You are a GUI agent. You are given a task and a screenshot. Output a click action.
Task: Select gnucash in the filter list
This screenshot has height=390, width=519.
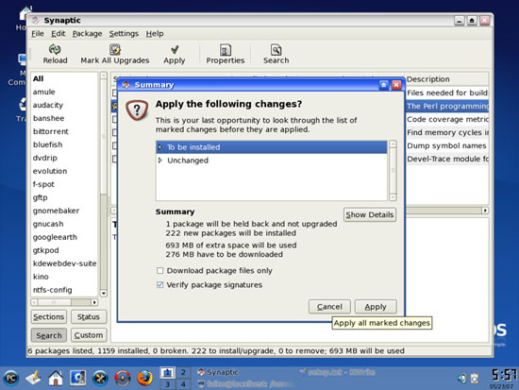64,224
